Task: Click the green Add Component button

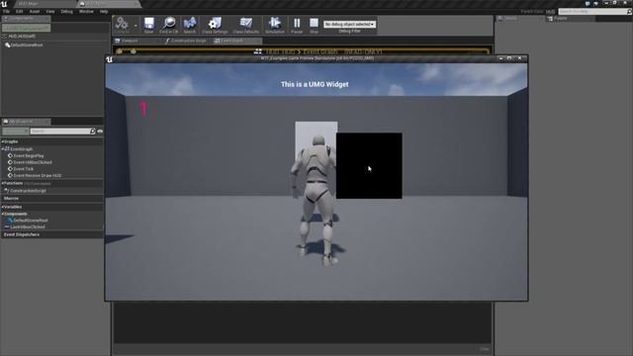Action: pyautogui.click(x=27, y=28)
